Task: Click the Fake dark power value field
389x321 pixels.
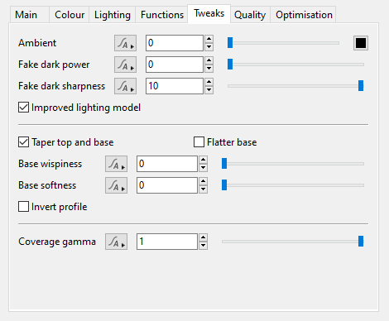Action: (x=175, y=65)
